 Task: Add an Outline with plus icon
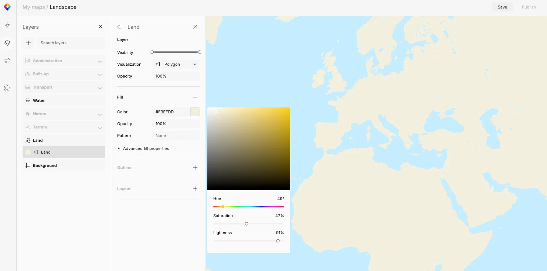195,168
